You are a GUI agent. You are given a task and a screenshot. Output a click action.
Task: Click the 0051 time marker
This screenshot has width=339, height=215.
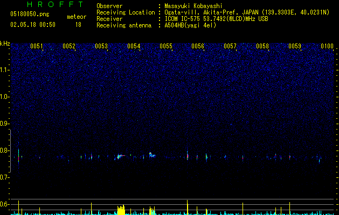pyautogui.click(x=37, y=46)
